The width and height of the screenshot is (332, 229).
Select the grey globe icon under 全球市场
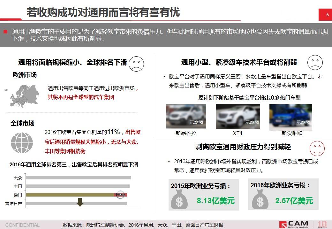(x=22, y=143)
